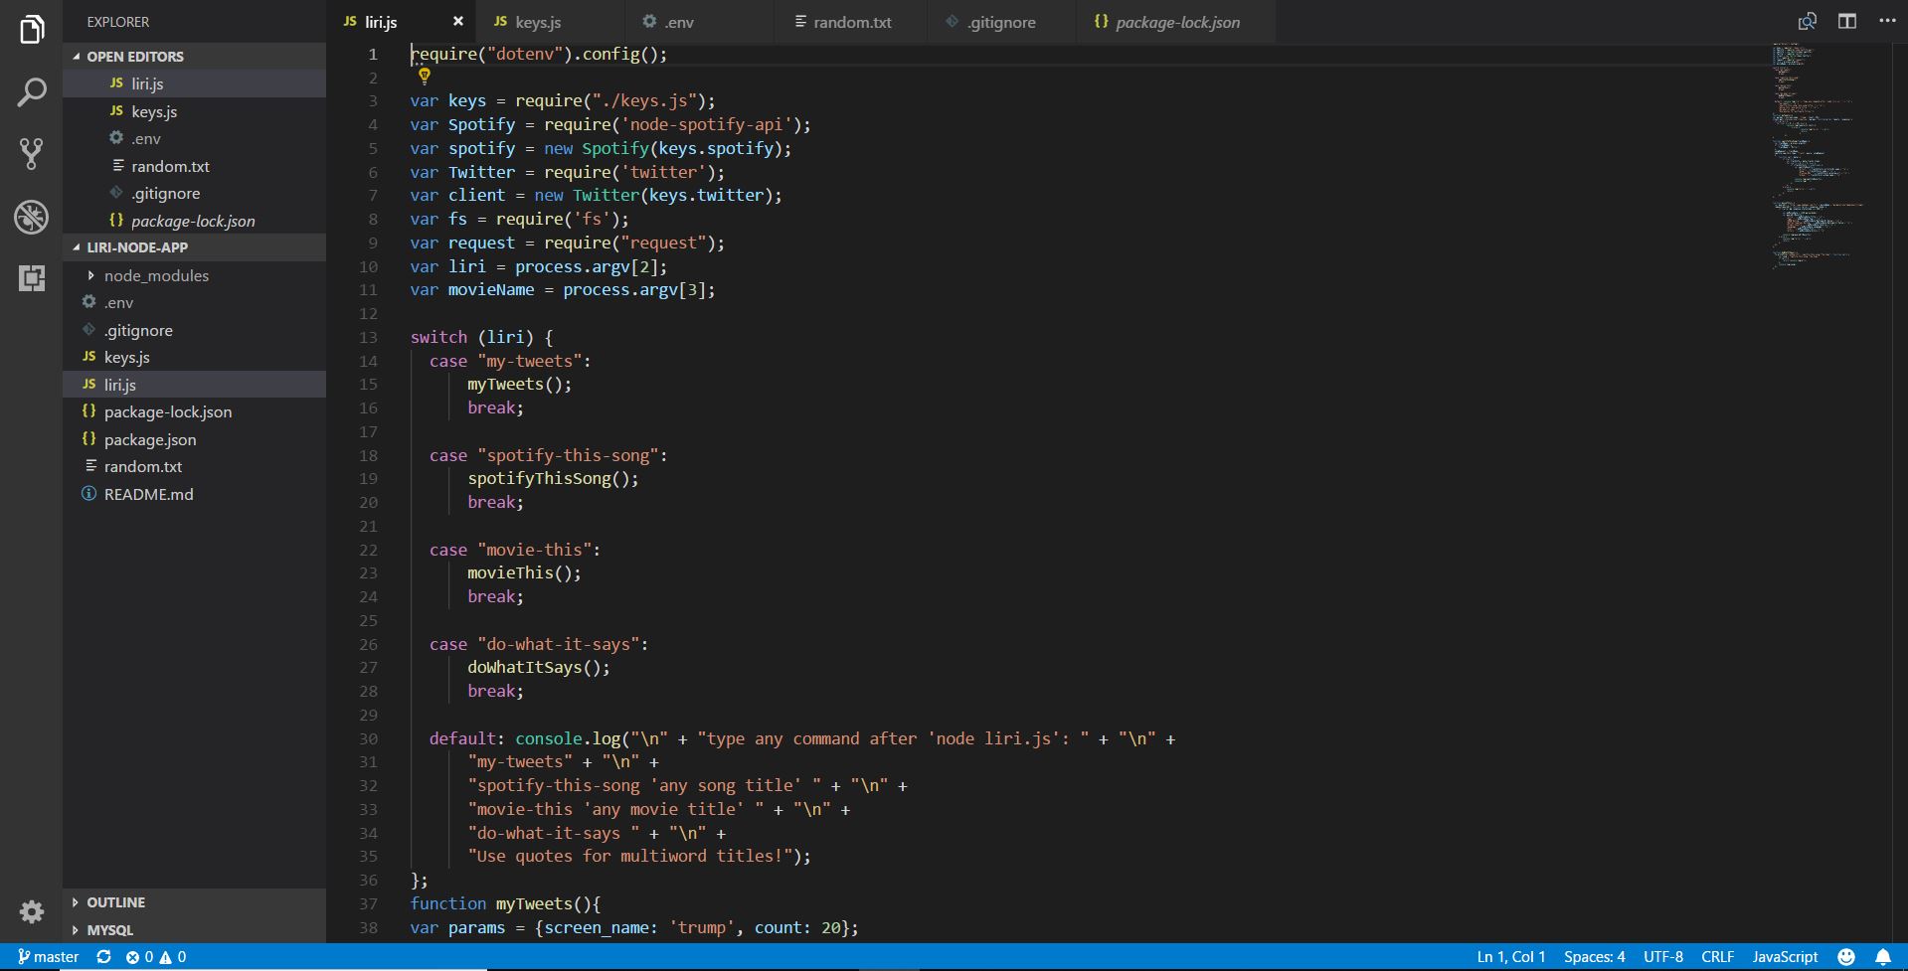This screenshot has width=1908, height=971.
Task: Open the Extensions view
Action: tap(32, 278)
